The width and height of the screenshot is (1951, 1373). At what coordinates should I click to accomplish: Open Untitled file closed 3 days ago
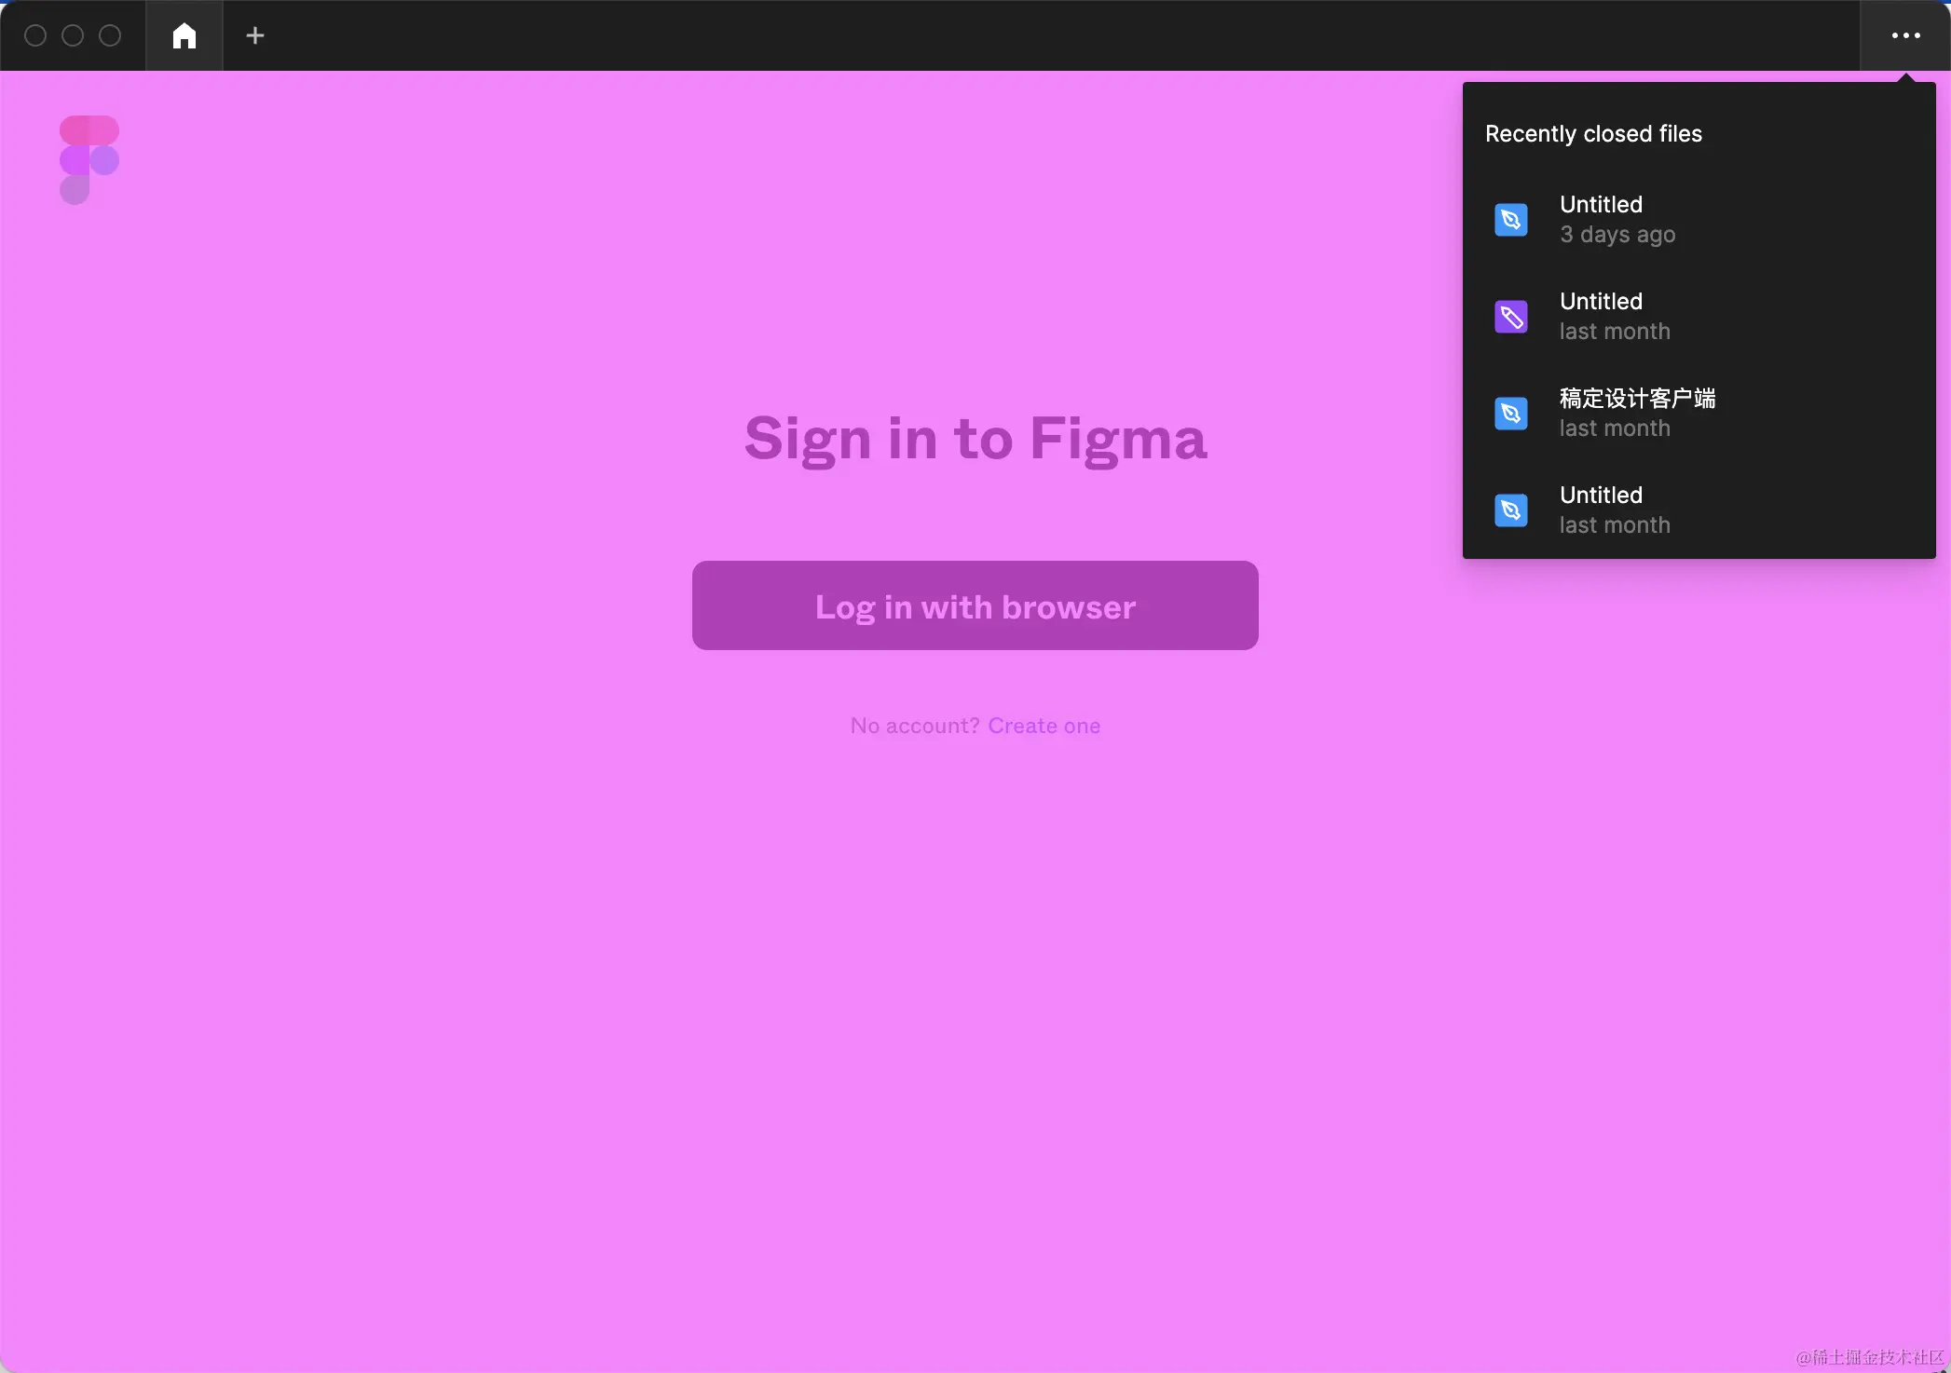pos(1601,205)
